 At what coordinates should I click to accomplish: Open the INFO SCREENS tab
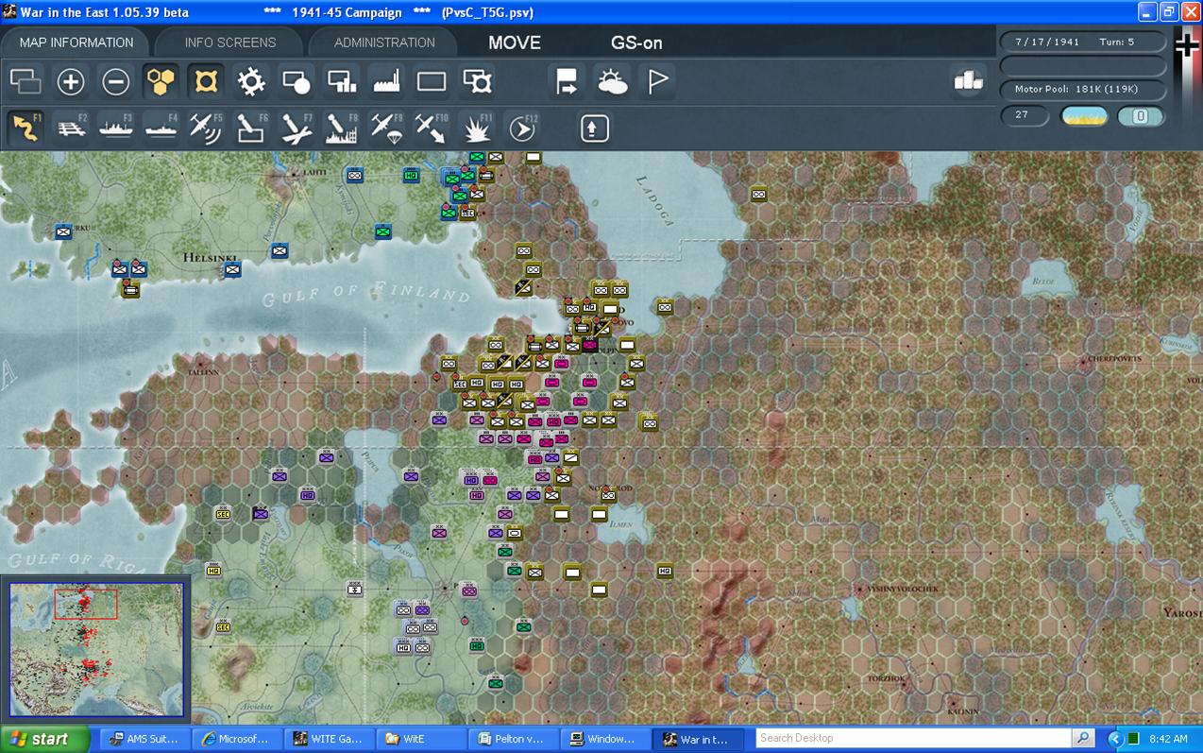pos(230,43)
